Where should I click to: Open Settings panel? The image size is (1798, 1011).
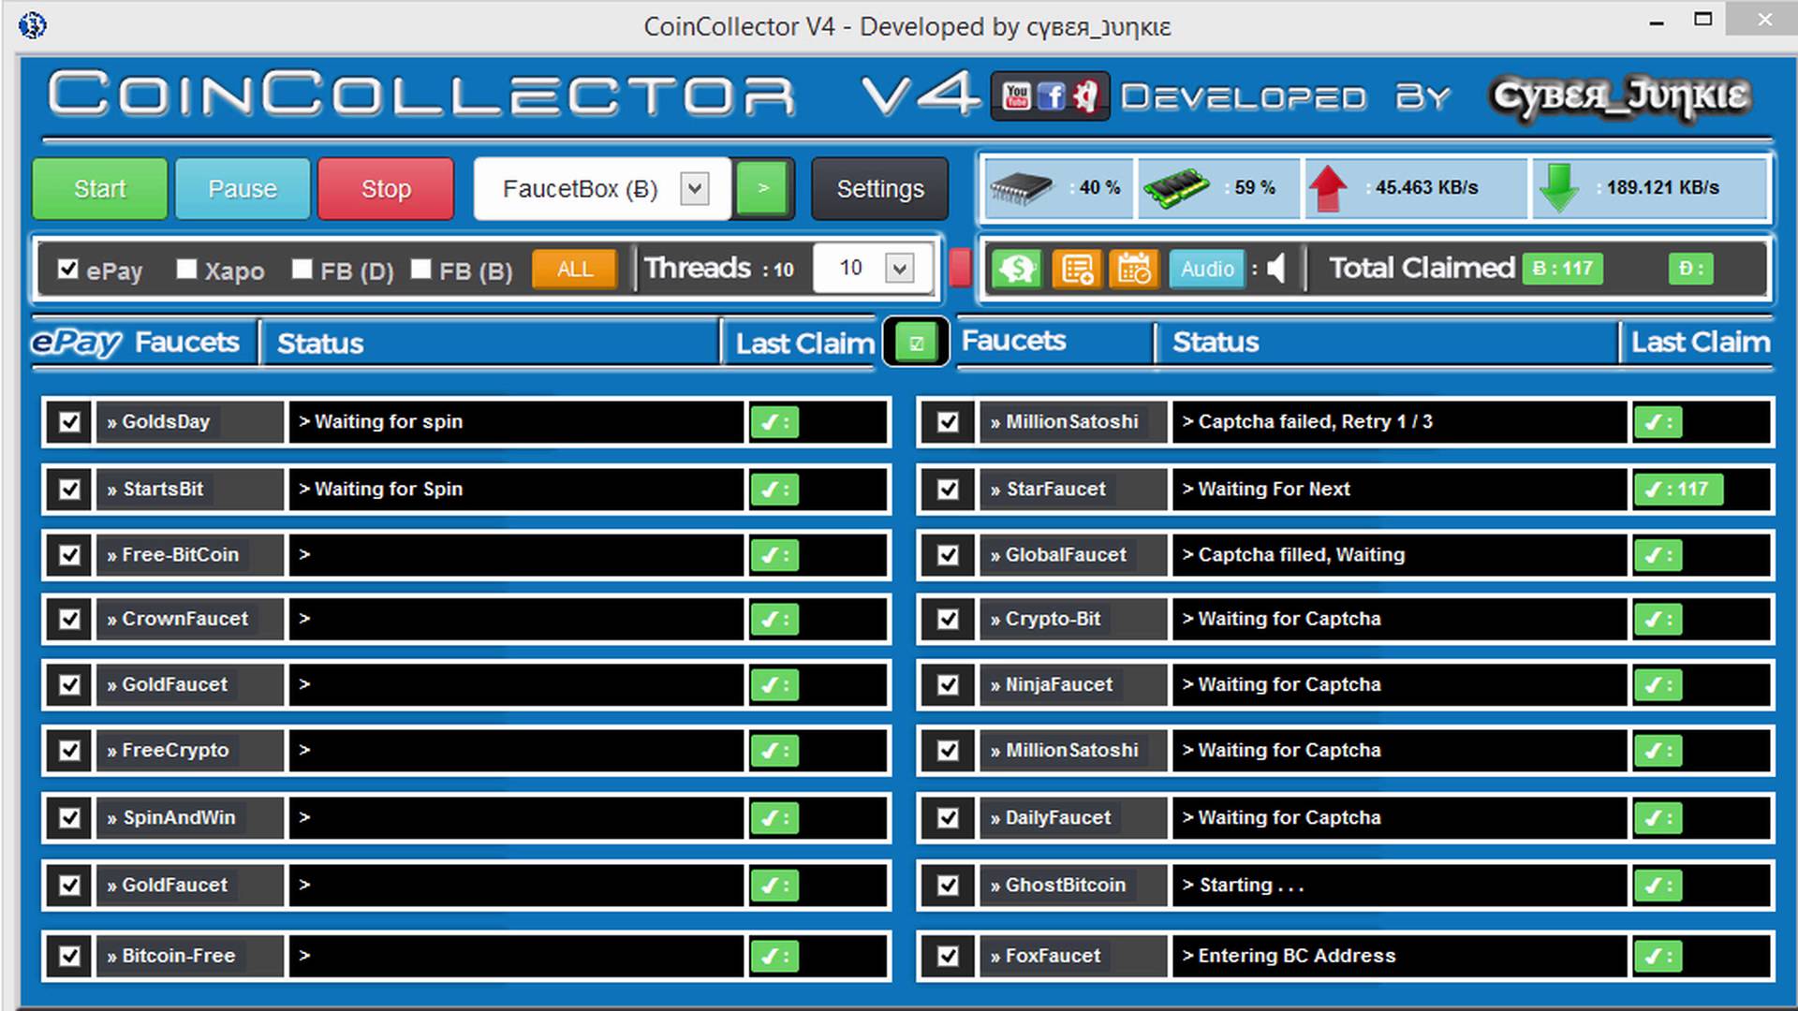[880, 187]
